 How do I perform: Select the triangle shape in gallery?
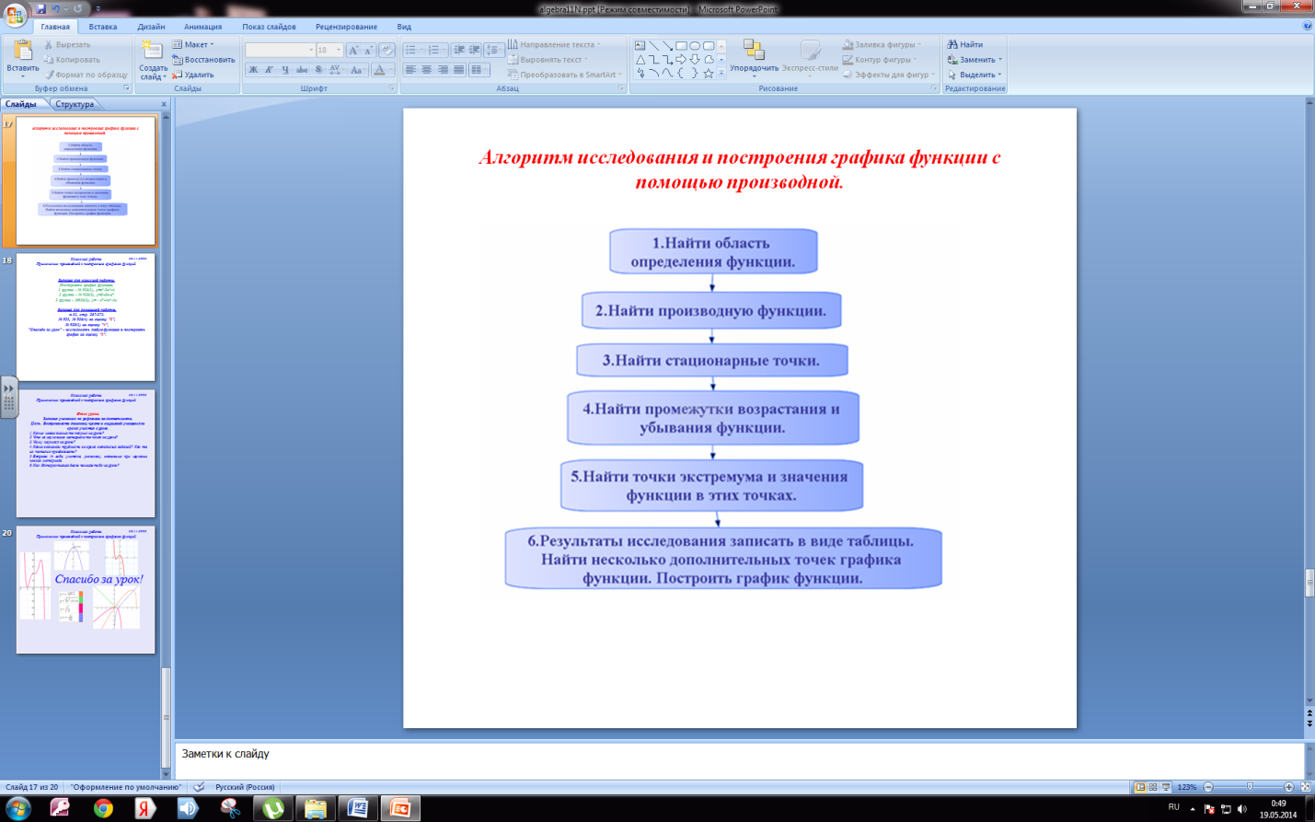click(x=640, y=59)
